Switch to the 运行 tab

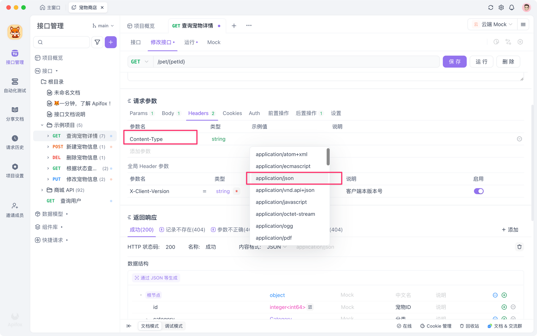pos(191,42)
